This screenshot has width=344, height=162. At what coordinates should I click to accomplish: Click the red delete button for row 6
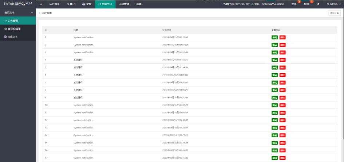coord(282,75)
